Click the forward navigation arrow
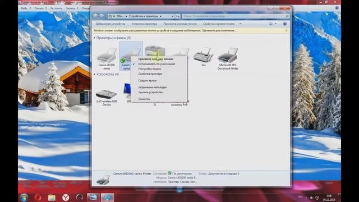359x202 pixels. pos(102,16)
